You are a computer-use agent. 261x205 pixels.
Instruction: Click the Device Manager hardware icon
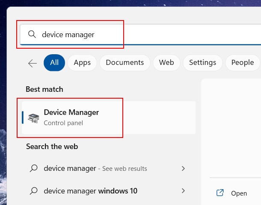pos(33,117)
